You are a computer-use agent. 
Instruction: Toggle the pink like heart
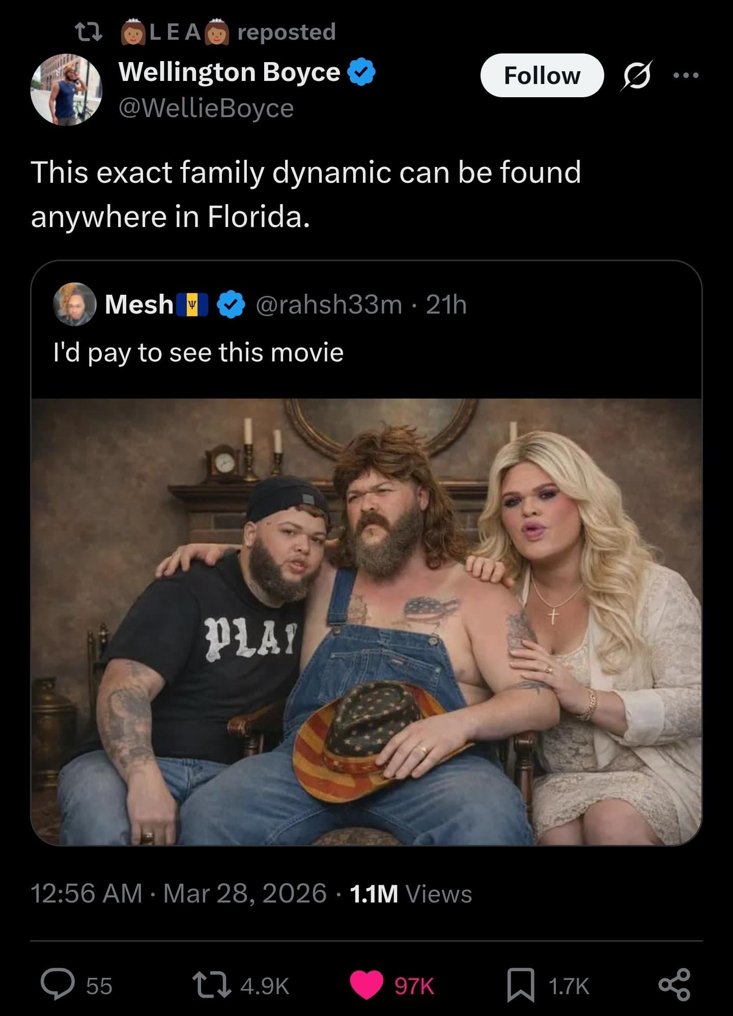coord(366,985)
